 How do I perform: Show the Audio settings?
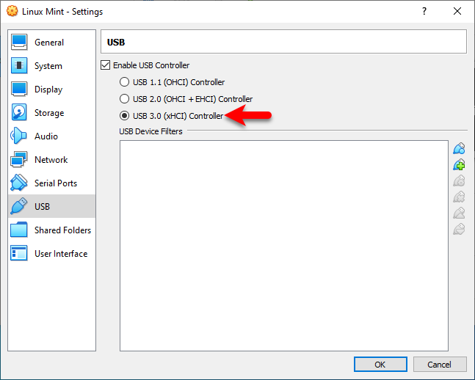(x=46, y=136)
